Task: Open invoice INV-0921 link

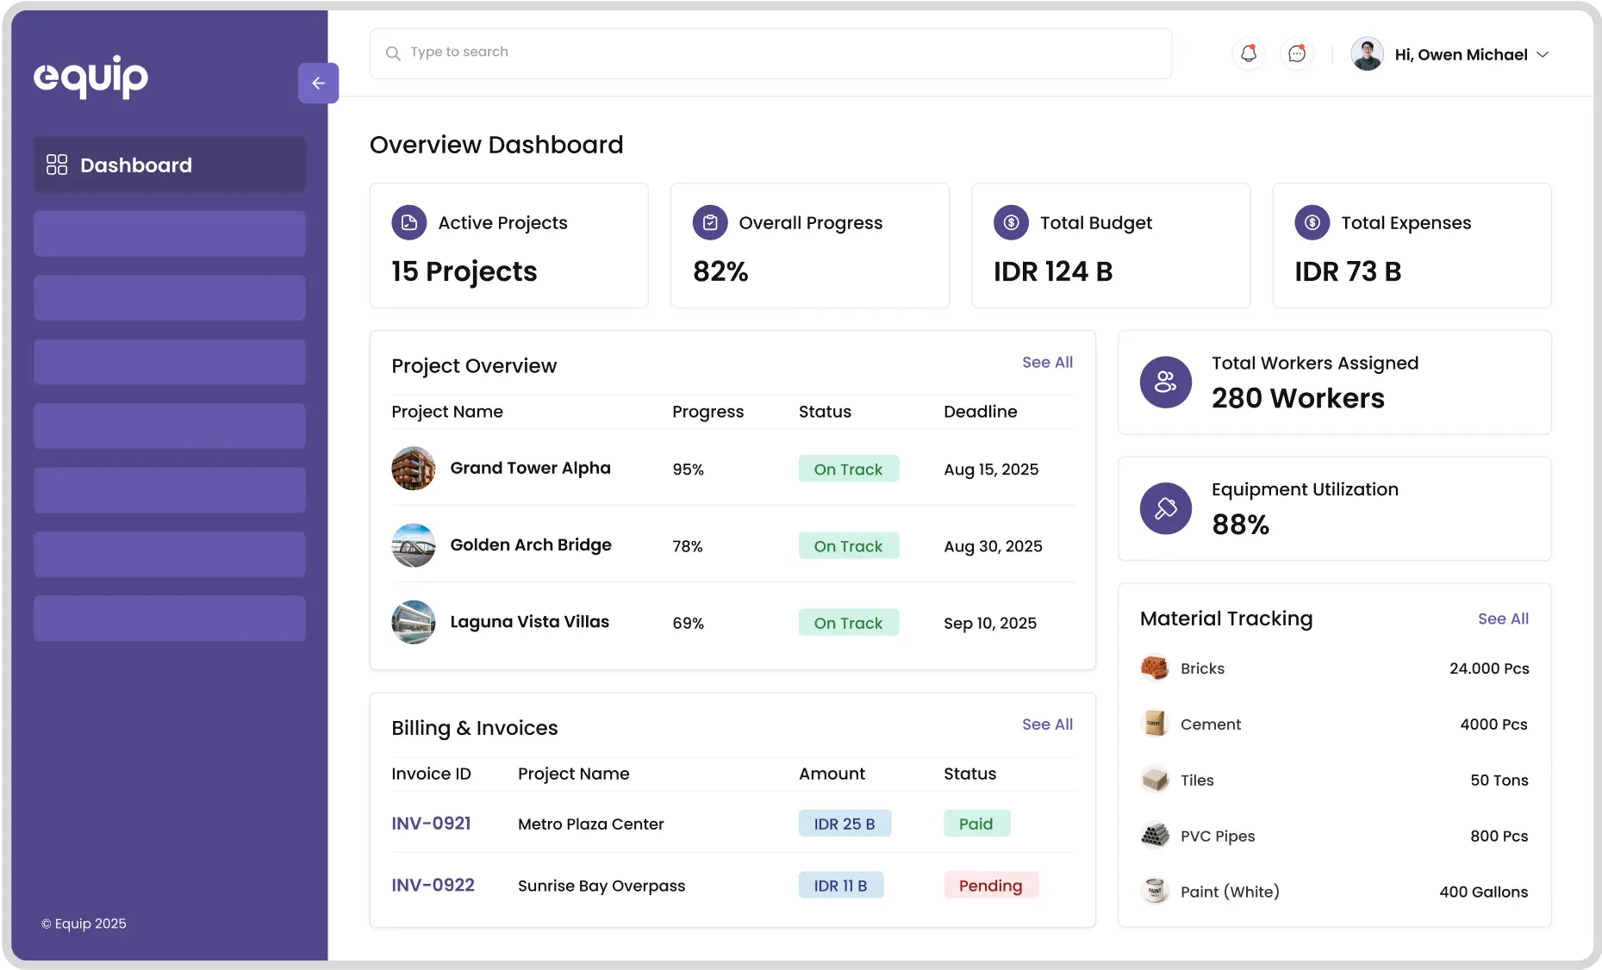Action: (x=431, y=824)
